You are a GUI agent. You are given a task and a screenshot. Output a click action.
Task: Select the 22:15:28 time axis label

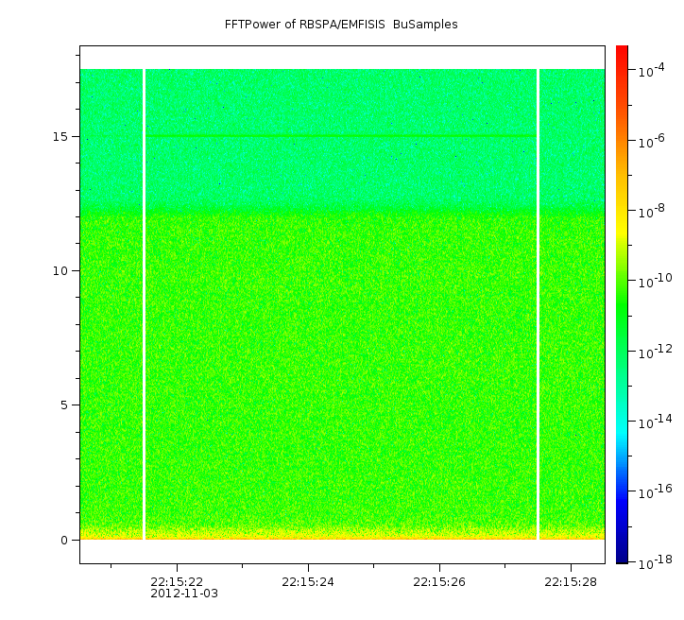571,581
